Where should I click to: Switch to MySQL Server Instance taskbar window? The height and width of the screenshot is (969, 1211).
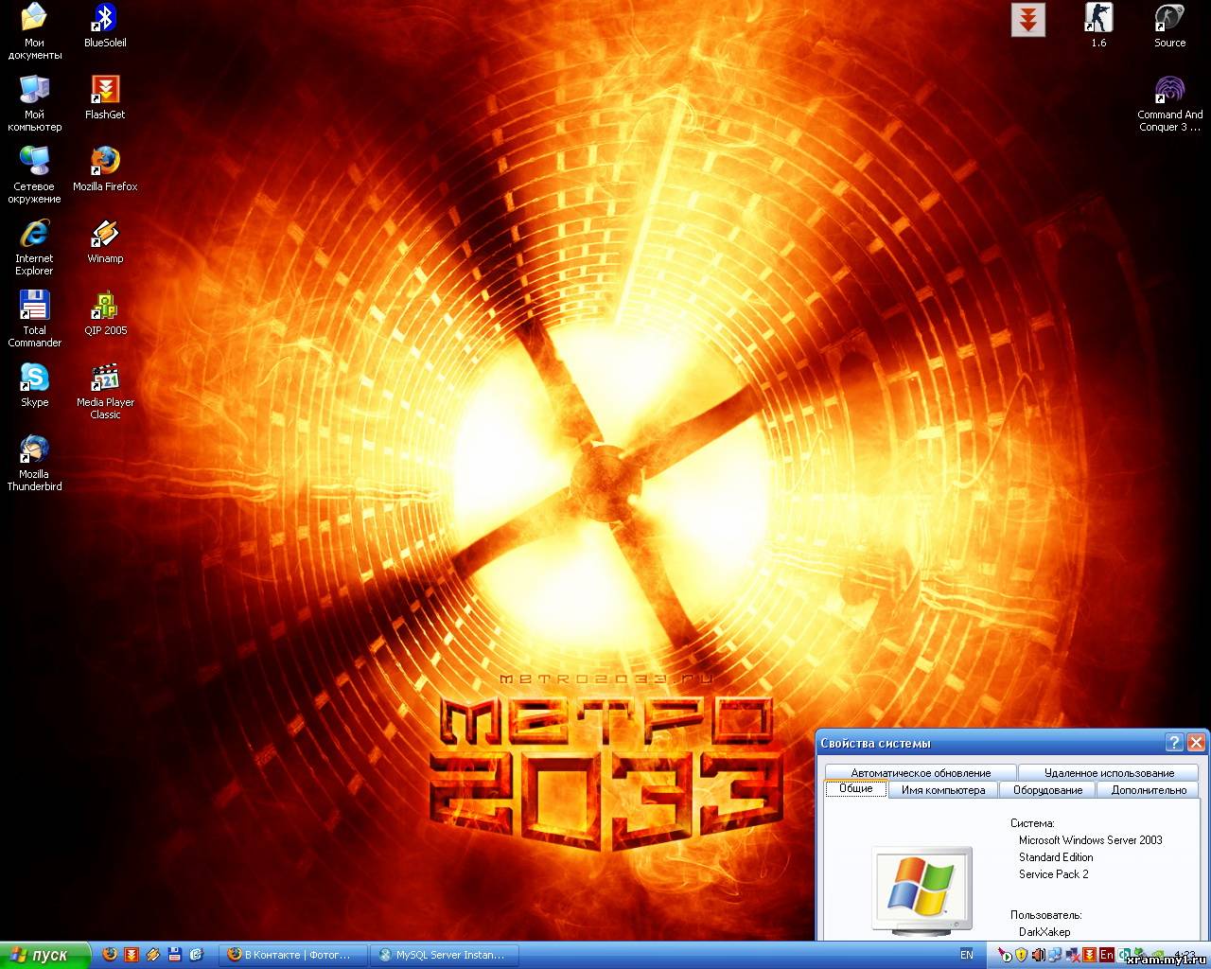tap(447, 955)
